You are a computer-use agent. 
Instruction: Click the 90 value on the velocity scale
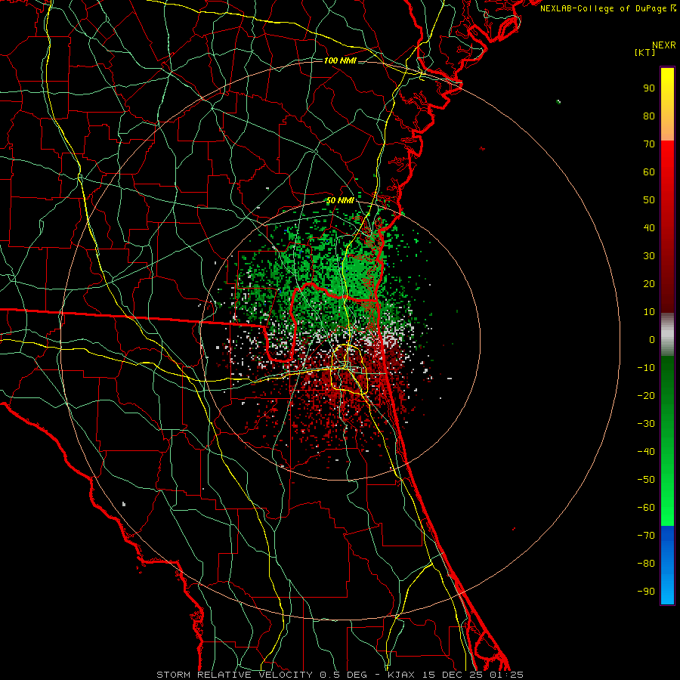[x=649, y=88]
